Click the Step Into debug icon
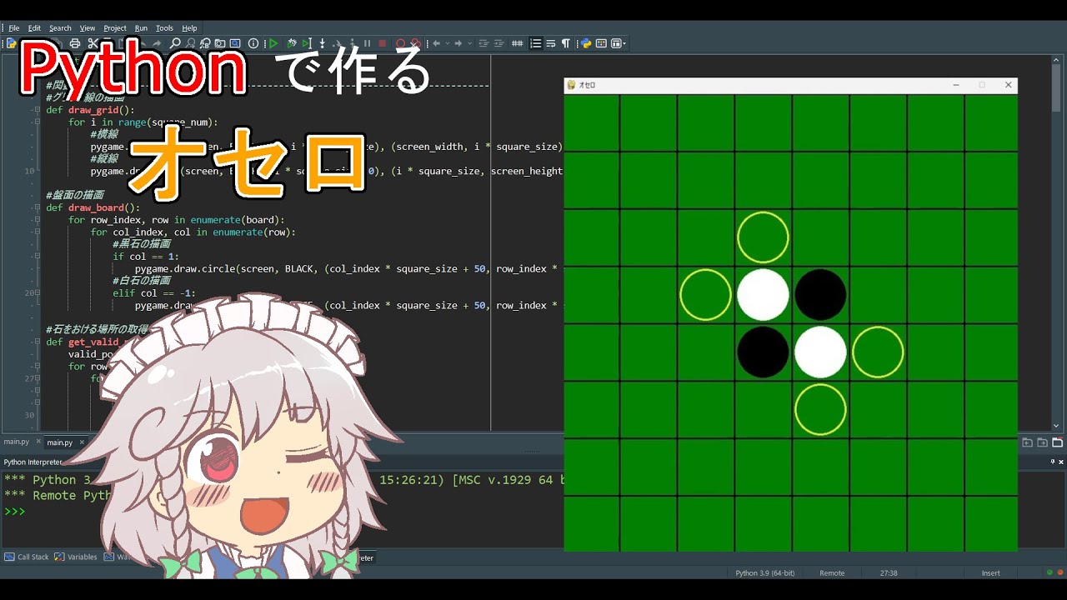Viewport: 1067px width, 600px height. (323, 43)
